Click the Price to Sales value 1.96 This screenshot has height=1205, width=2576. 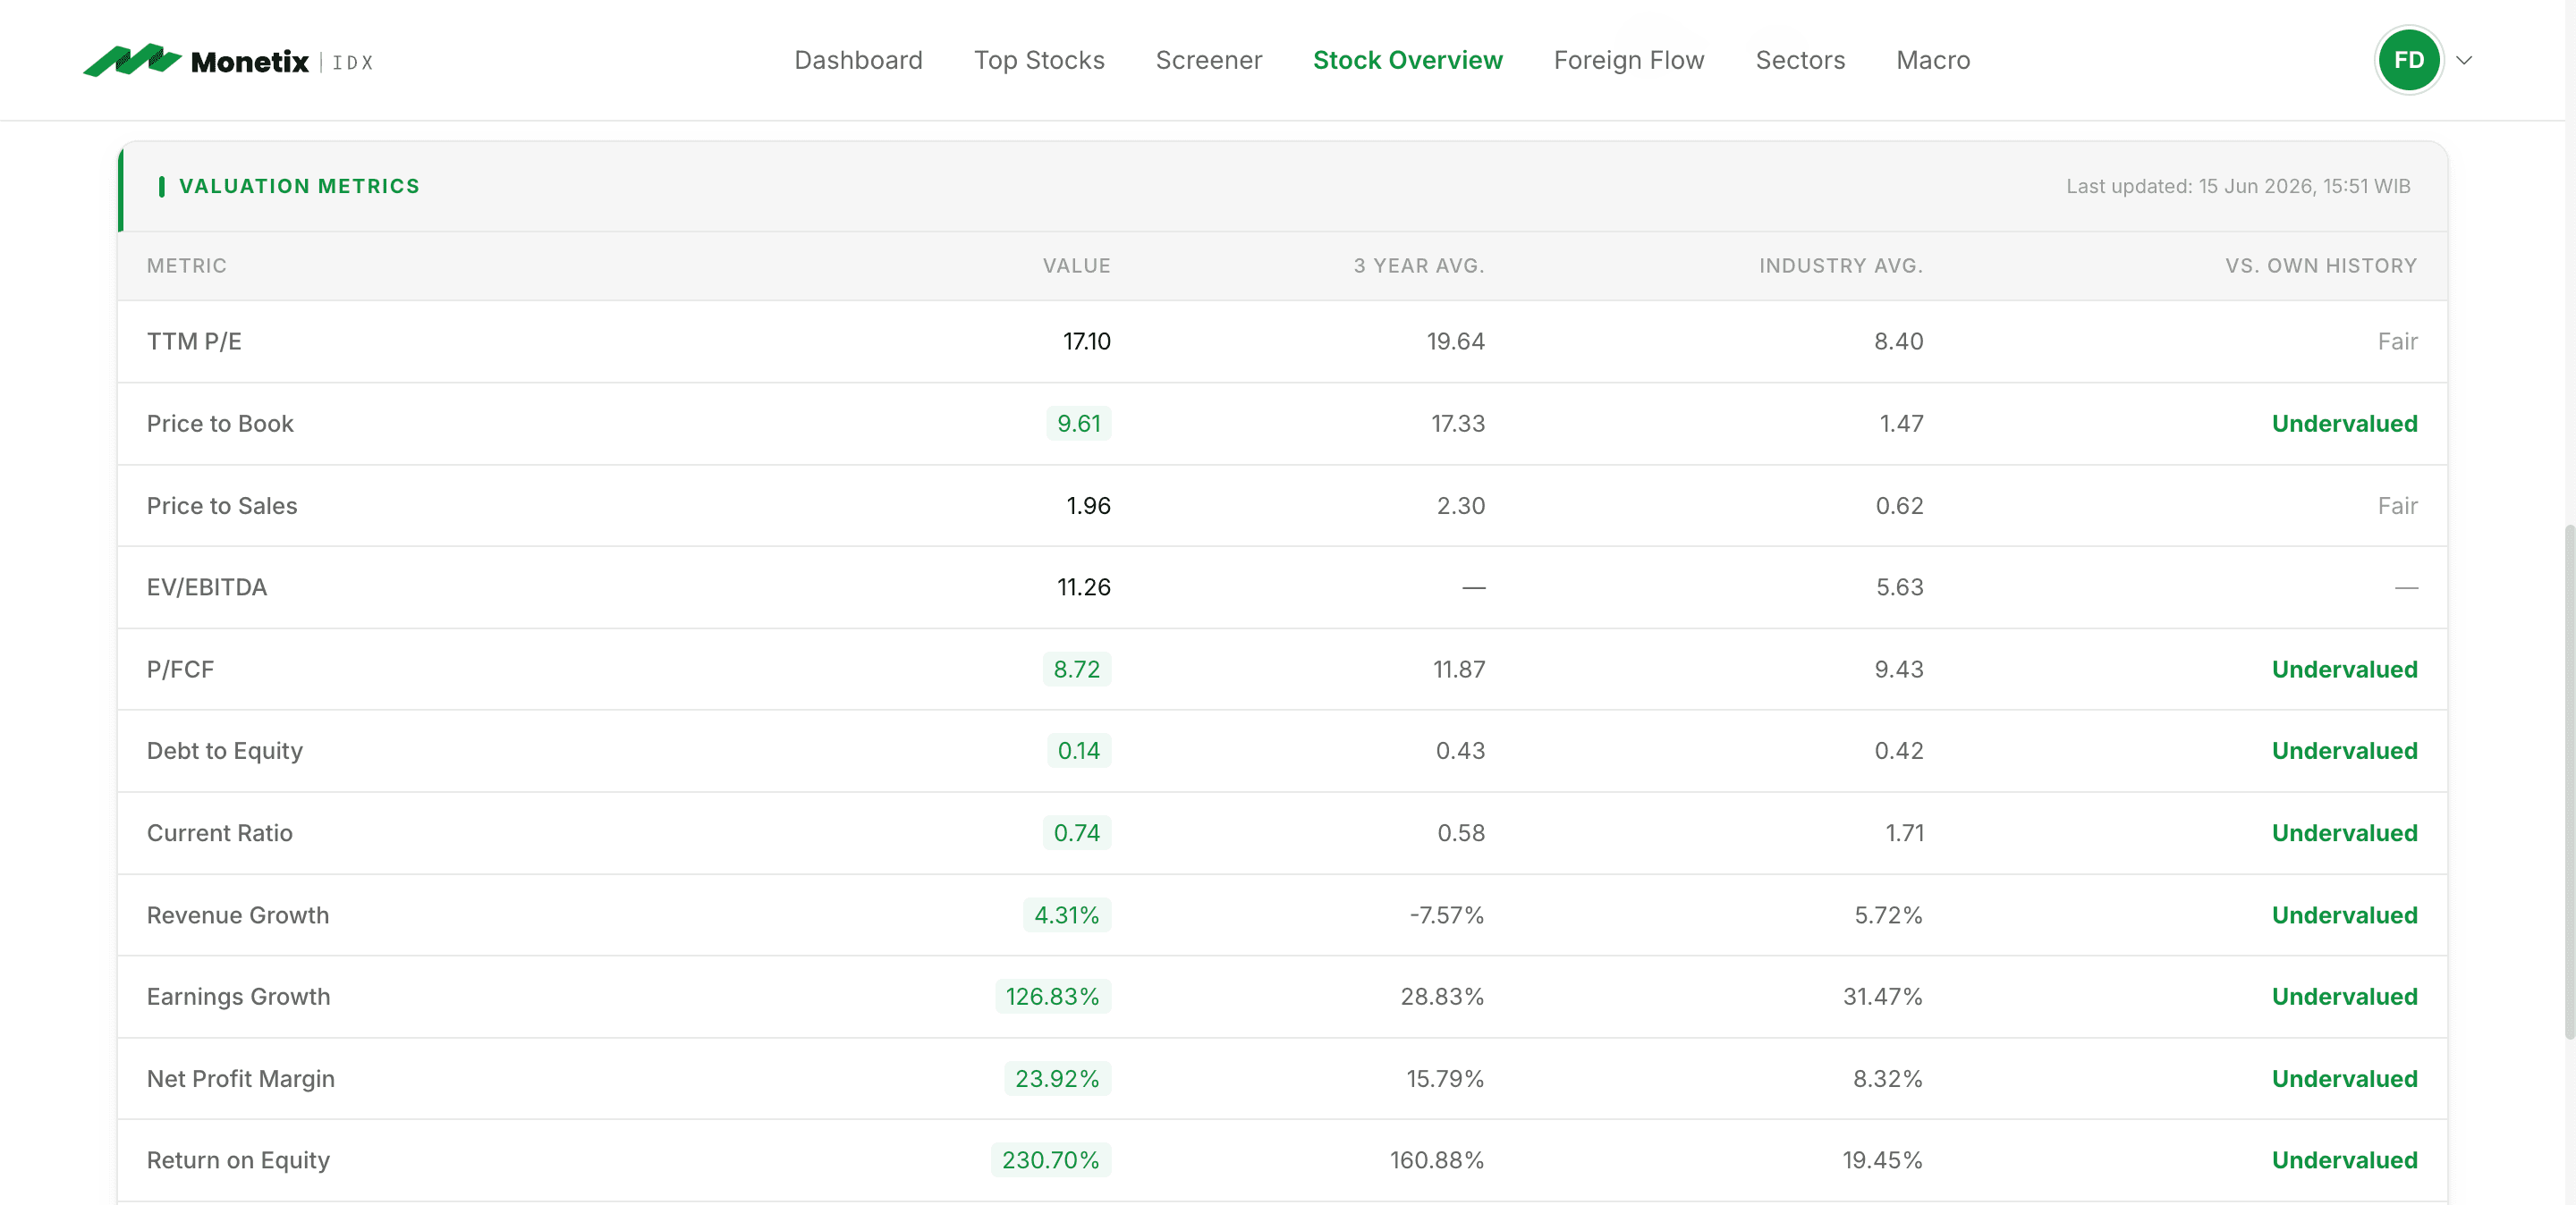pos(1088,506)
